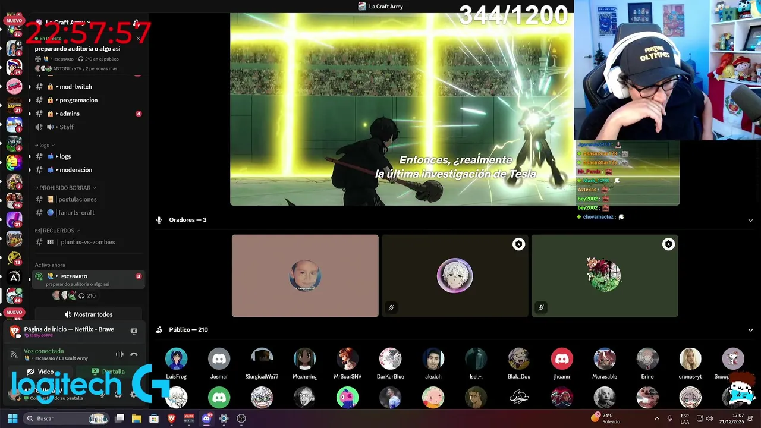Open the weather widget showing 24°C Soleado
Screen dimensions: 761x428
[x=605, y=418]
